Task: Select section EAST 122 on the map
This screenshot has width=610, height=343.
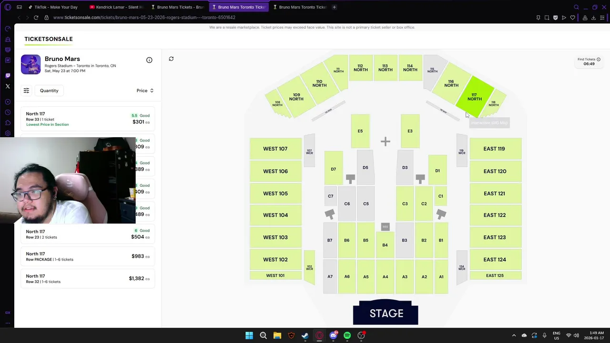Action: (495, 215)
